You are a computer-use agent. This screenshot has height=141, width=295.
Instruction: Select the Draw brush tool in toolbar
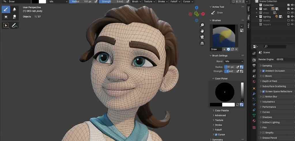click(6, 9)
